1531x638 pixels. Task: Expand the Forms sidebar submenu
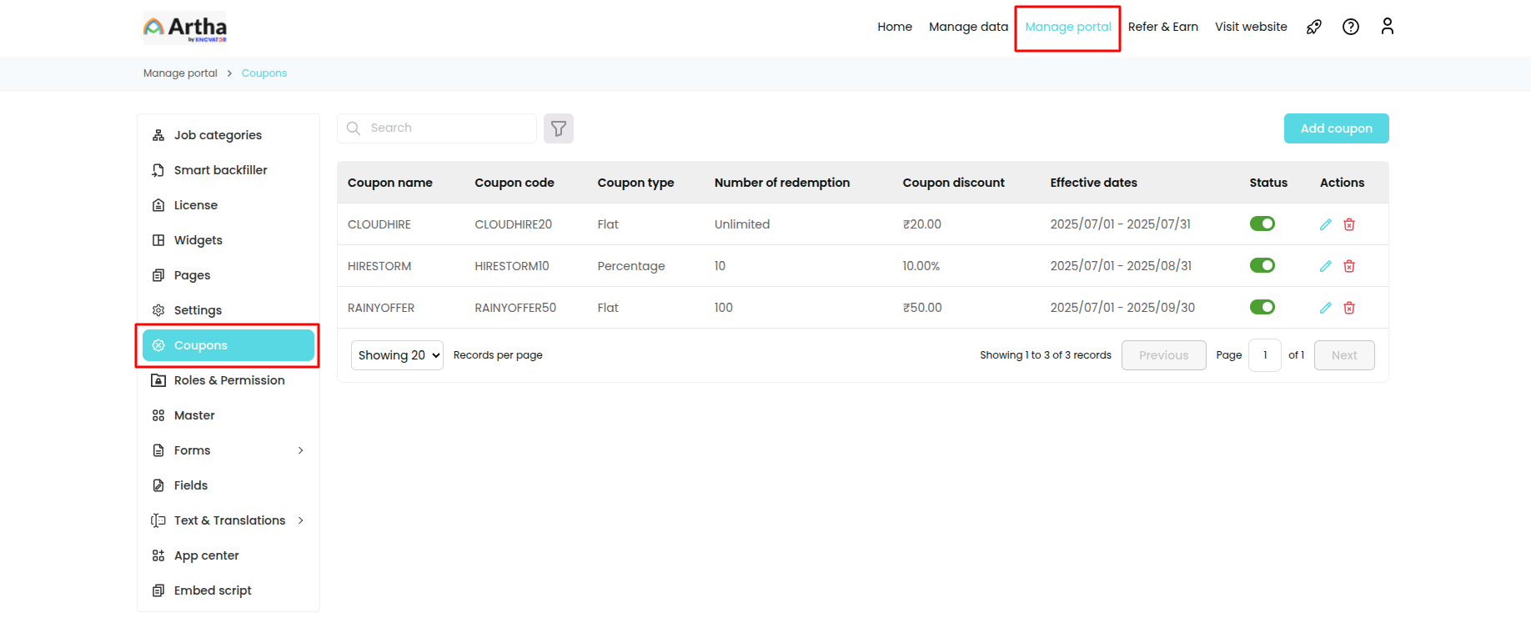pyautogui.click(x=300, y=450)
